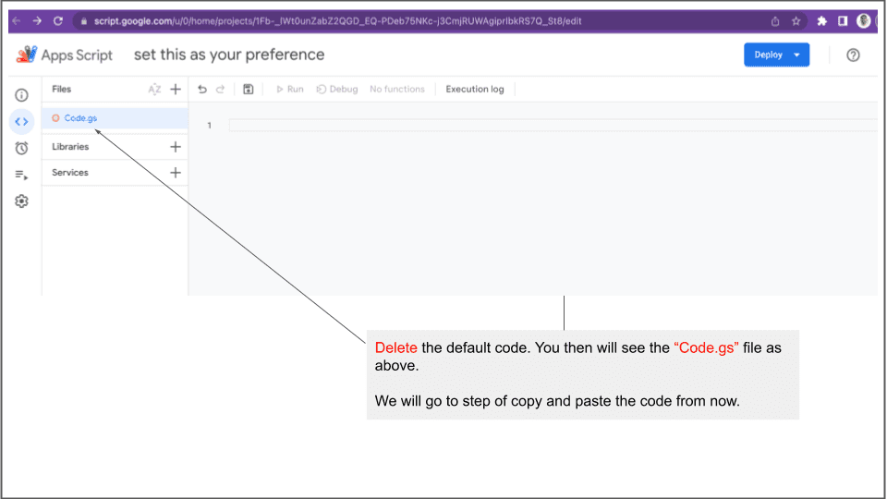Click the Undo arrow in editor toolbar
Viewport: 887px width, 499px height.
point(202,90)
